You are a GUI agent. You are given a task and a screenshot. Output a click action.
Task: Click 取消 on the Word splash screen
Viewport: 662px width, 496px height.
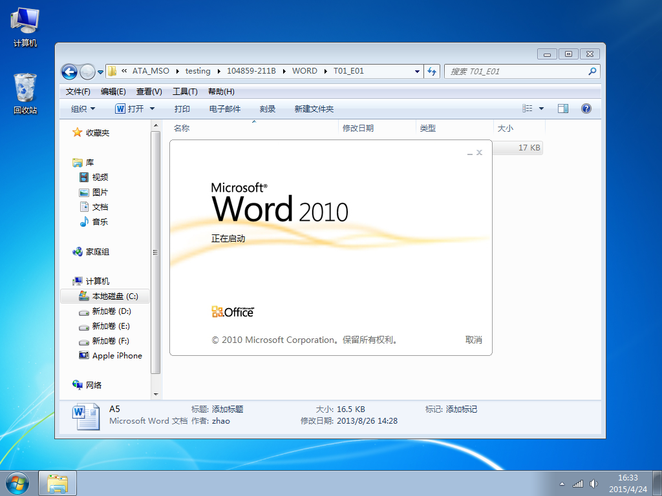pyautogui.click(x=474, y=340)
